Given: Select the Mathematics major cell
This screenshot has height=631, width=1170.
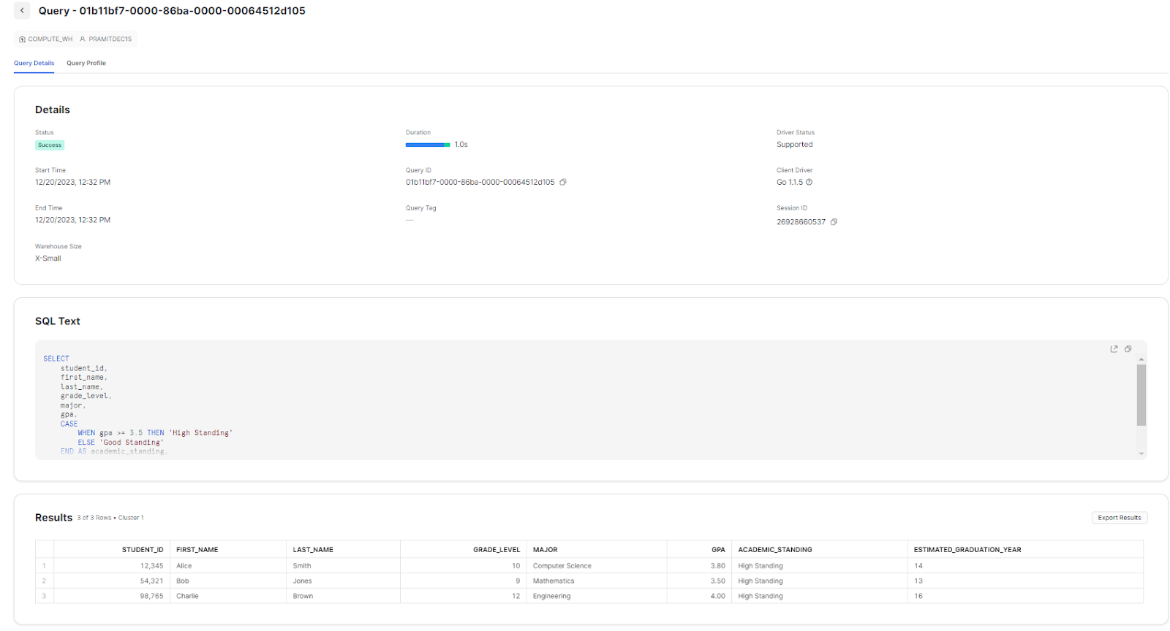Looking at the screenshot, I should coord(597,581).
